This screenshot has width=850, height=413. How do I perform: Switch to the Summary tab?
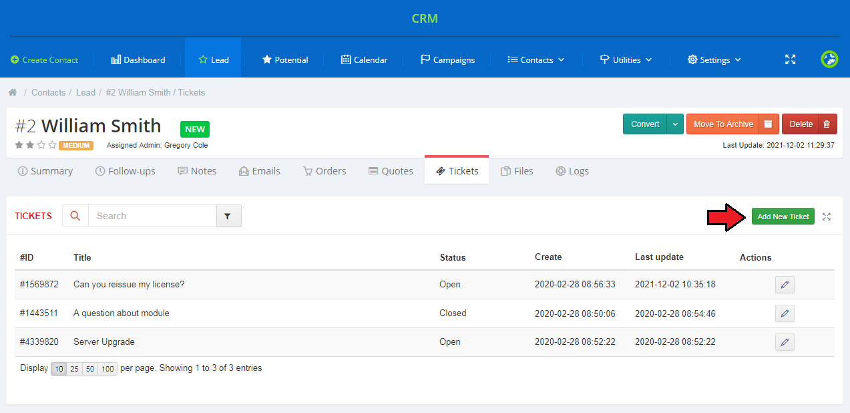pos(45,171)
